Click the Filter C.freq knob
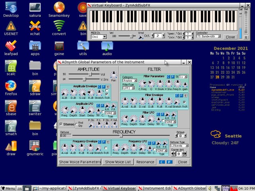Screen dimensions: 255x191 click(142, 84)
